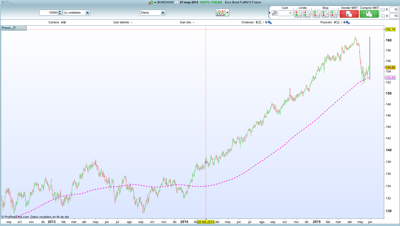Viewport: 400px width, 226px height.
Task: Tick the S checkbox
Action: [x=383, y=10]
